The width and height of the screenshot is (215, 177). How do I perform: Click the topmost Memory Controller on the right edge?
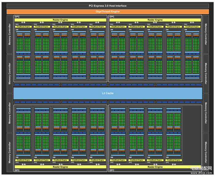pos(206,34)
